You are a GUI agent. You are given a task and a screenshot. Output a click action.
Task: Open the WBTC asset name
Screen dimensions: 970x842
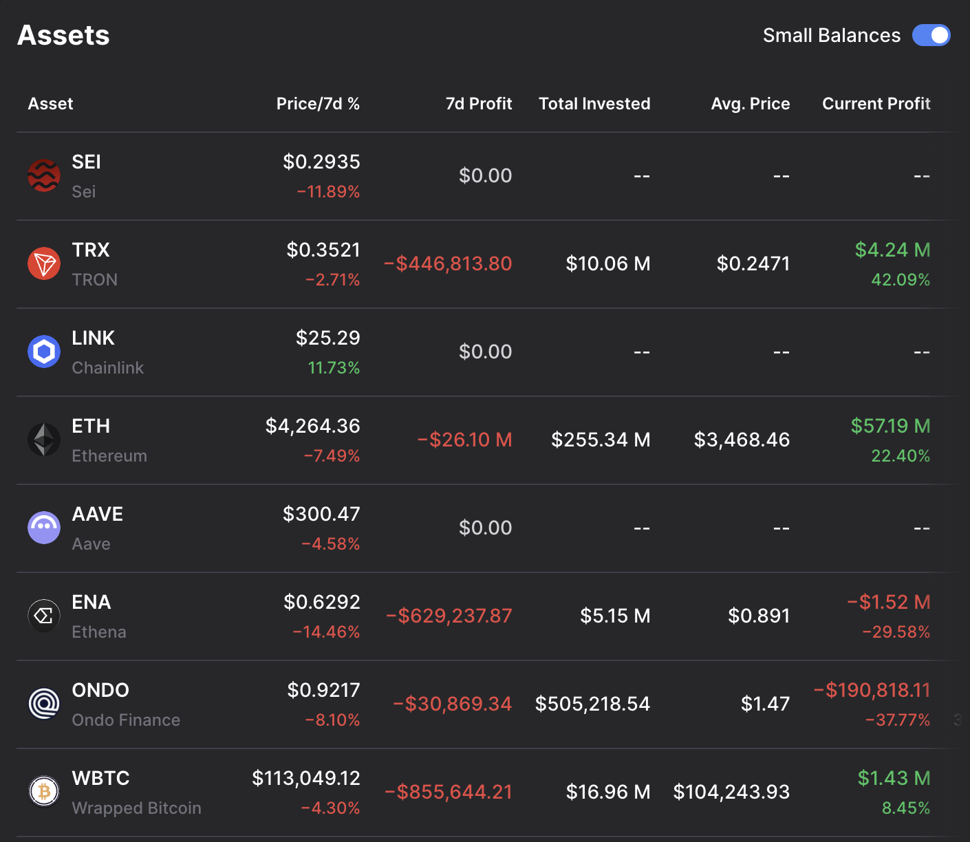click(101, 779)
